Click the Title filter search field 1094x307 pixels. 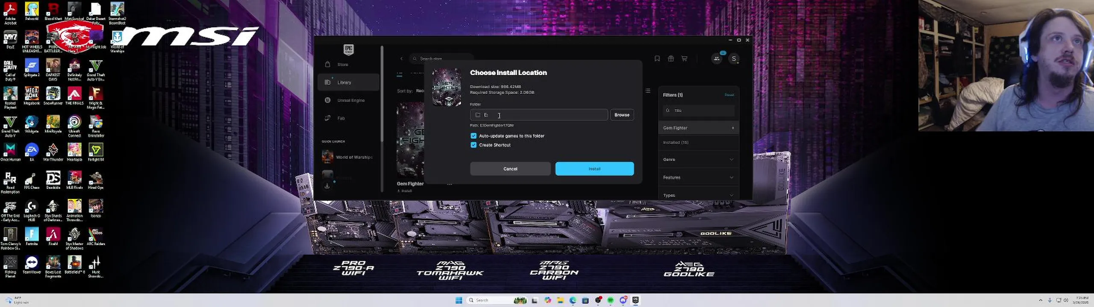(699, 110)
